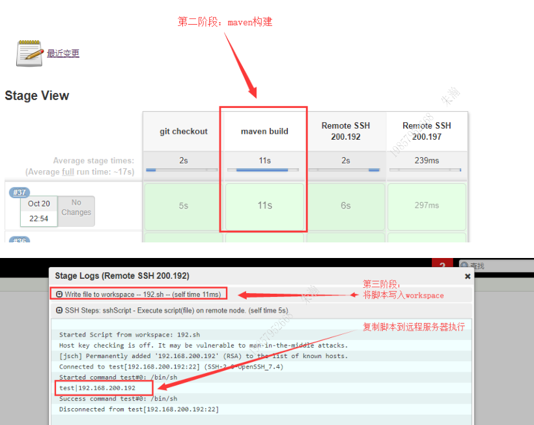Open the 6s Remote SSH 200.192 stage cell

tap(346, 207)
